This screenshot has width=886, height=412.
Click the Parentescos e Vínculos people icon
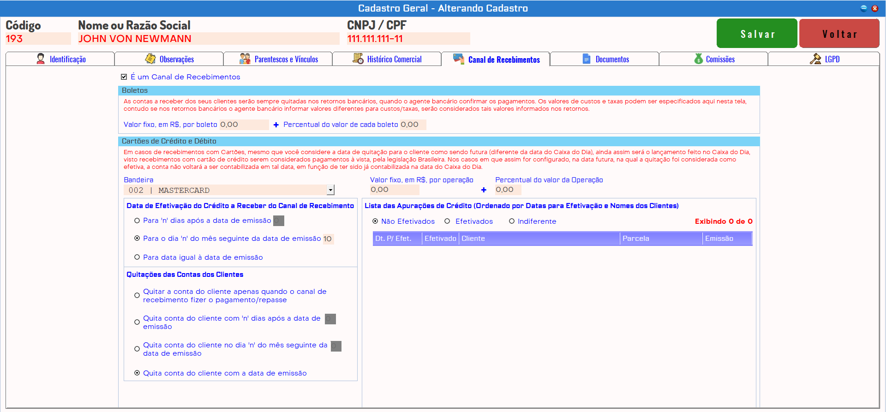(x=245, y=59)
